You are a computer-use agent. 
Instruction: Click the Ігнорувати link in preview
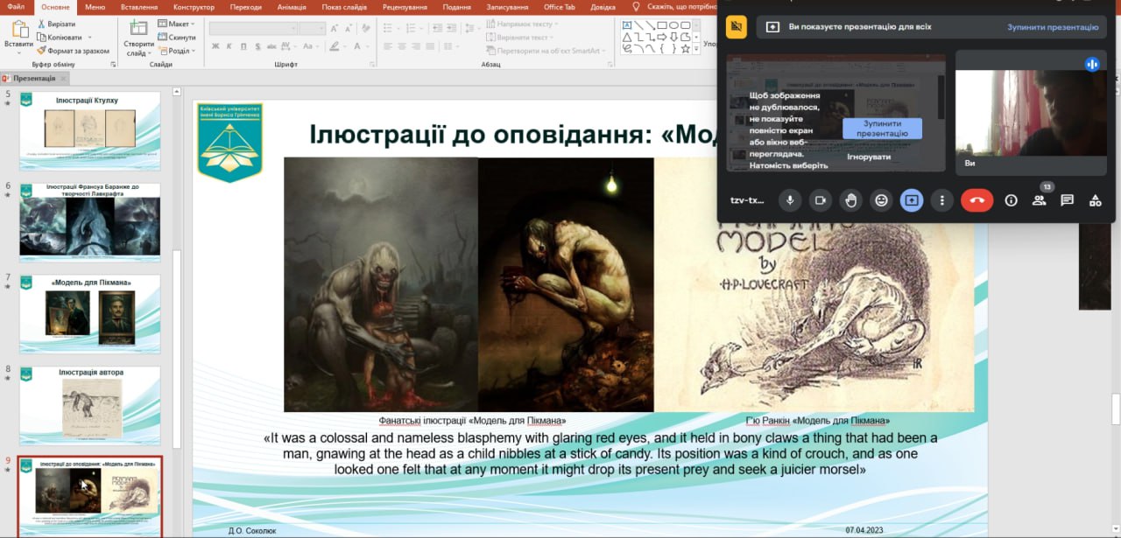[x=868, y=157]
